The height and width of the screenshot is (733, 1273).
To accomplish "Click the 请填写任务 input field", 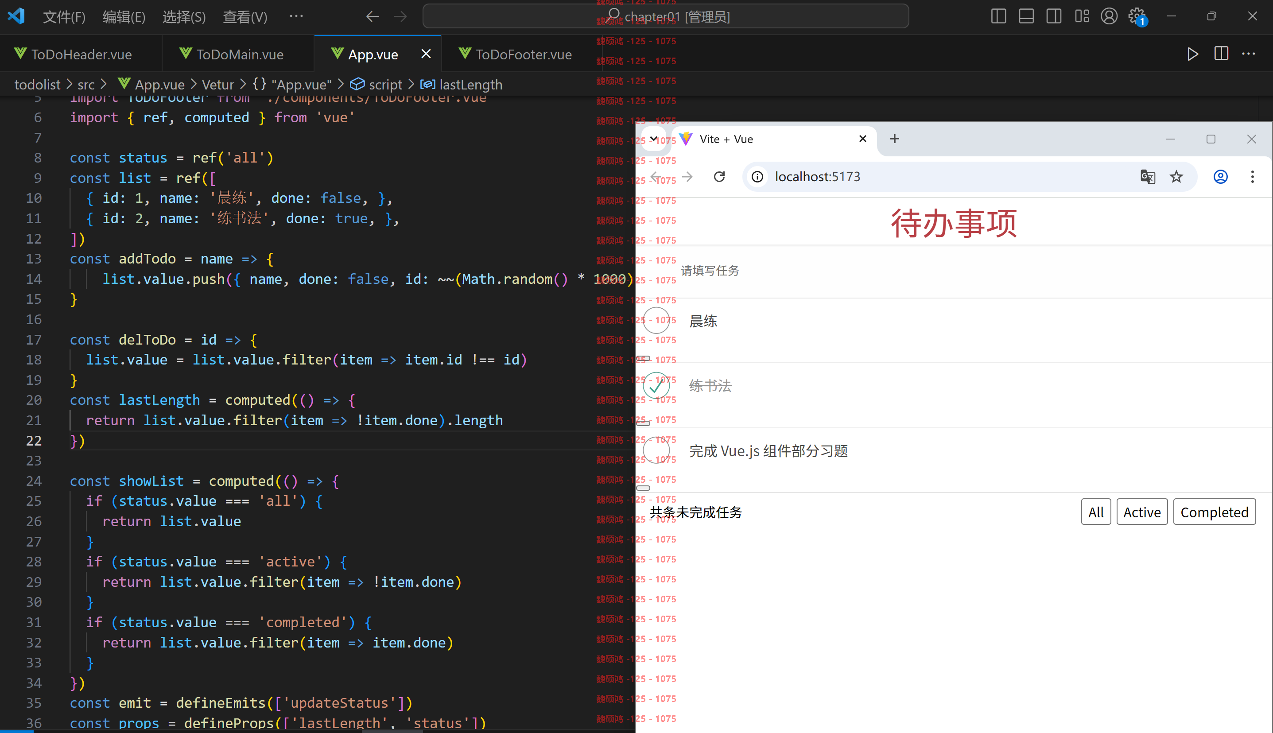I will (x=954, y=271).
